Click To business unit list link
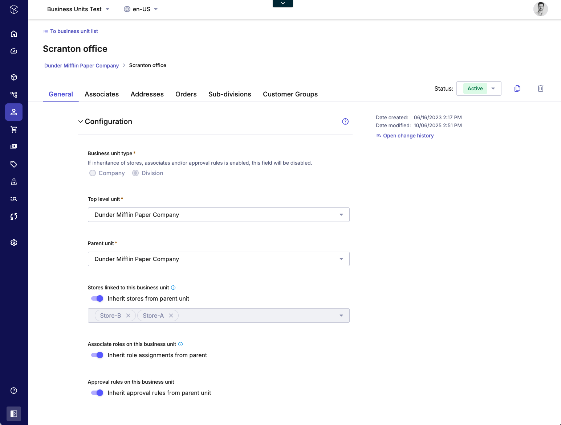 74,31
